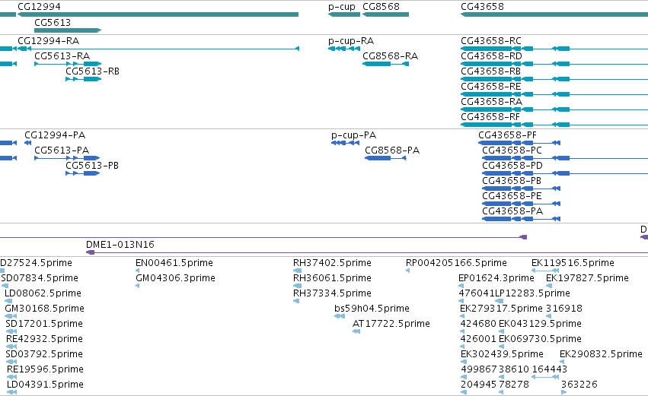The height and width of the screenshot is (396, 648).
Task: Open the DME1-013N16 BAC clone label
Action: (x=120, y=245)
